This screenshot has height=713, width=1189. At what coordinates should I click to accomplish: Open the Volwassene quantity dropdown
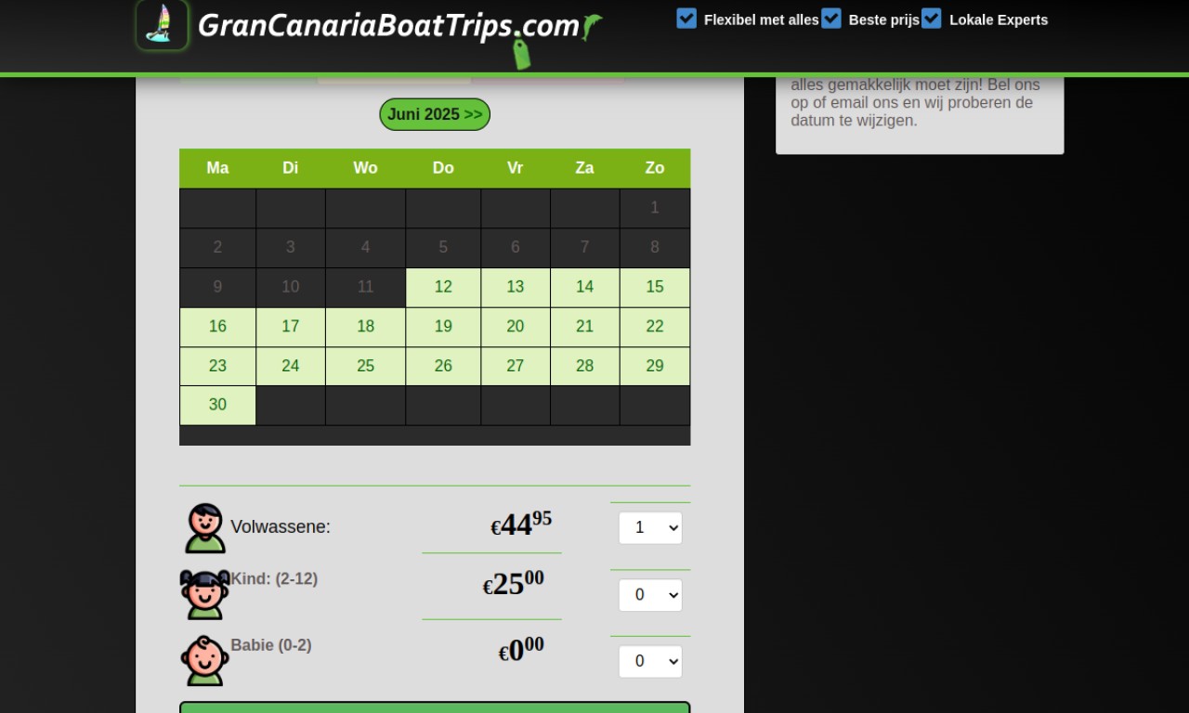(650, 527)
